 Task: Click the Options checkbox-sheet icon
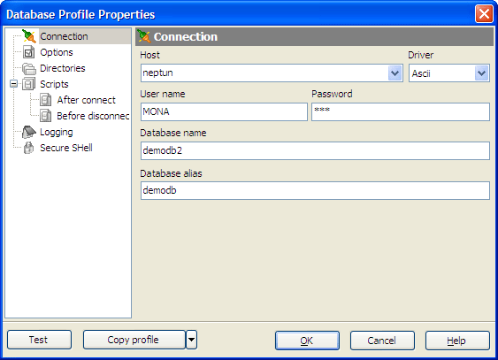coord(28,52)
